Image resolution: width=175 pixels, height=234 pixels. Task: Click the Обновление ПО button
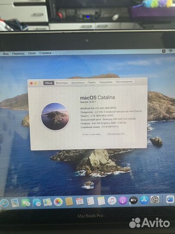116,134
